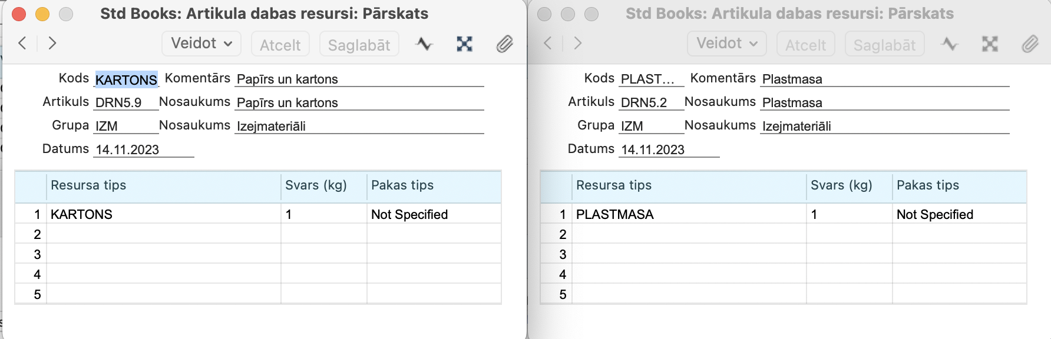
Task: Go to next record in KARTONS window
Action: (x=52, y=43)
